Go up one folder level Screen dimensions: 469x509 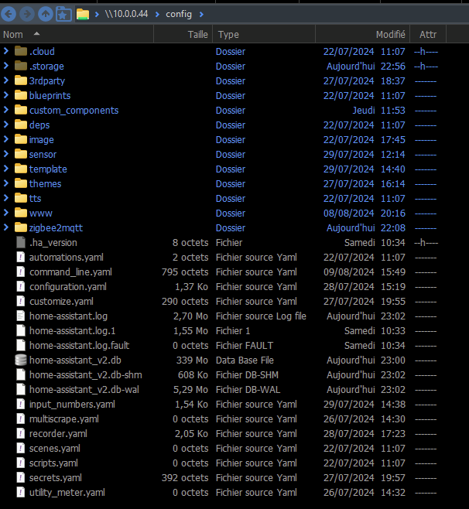pos(46,14)
